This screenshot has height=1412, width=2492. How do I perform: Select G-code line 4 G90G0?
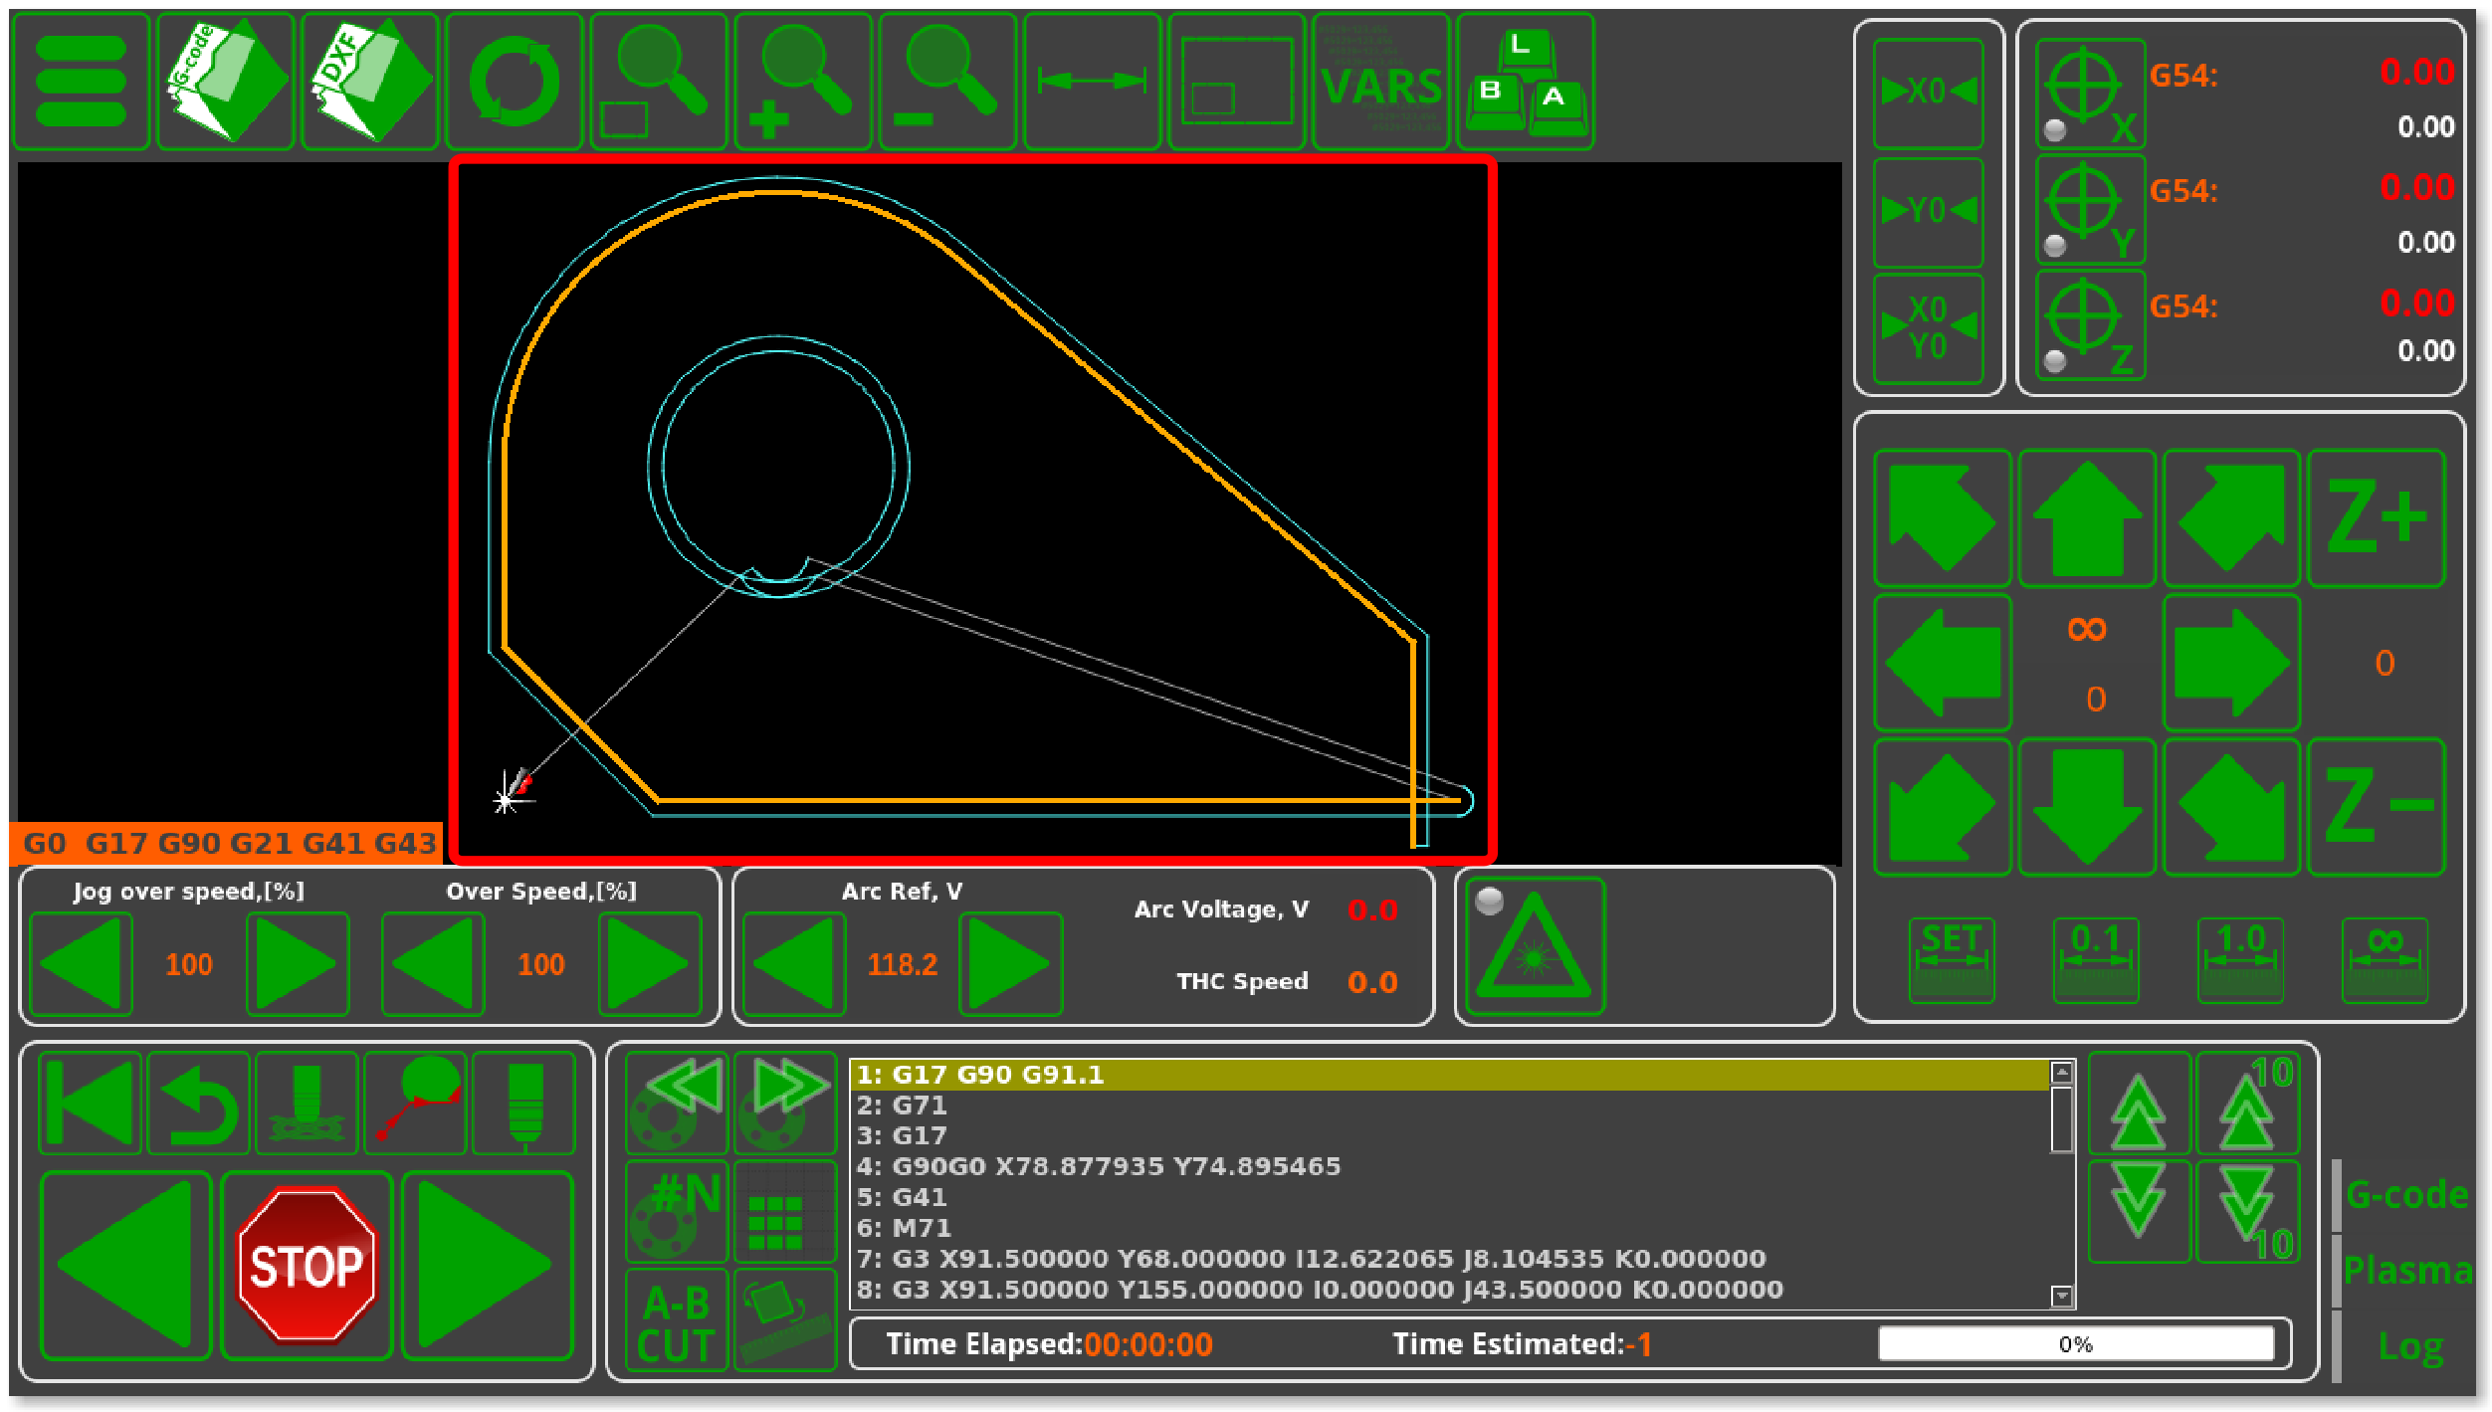tap(1099, 1166)
